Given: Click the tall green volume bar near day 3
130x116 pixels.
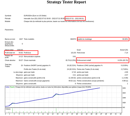Looking at the screenshot, I should pos(13,111).
